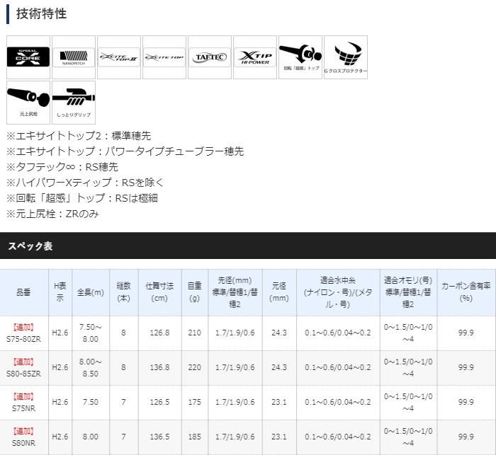This screenshot has width=496, height=455.
Task: Click the 品番 column header
Action: (x=24, y=292)
